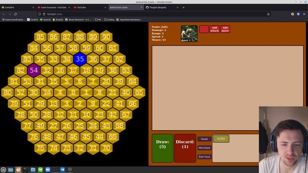Click the red Discard pile
This screenshot has height=173, width=308.
point(185,148)
